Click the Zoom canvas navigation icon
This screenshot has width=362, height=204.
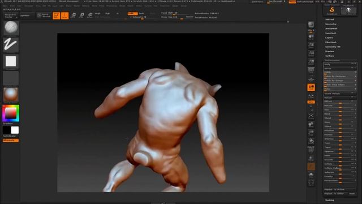coord(311,45)
